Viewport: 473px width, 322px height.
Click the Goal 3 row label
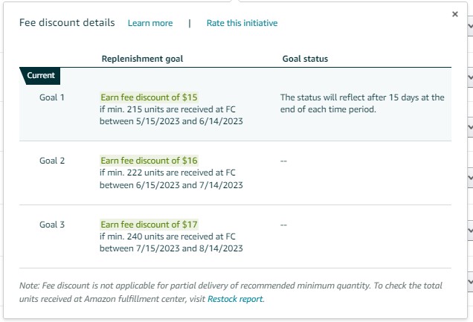52,225
